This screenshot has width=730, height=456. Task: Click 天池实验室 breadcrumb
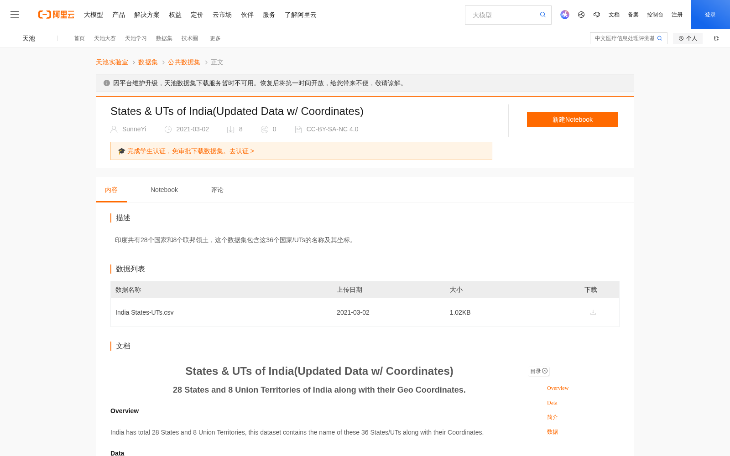112,62
